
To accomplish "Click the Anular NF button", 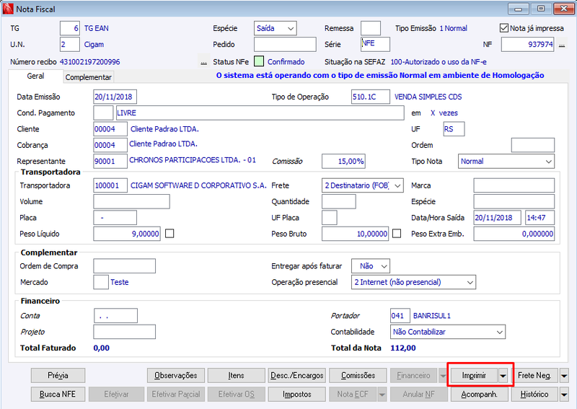I will tap(418, 395).
